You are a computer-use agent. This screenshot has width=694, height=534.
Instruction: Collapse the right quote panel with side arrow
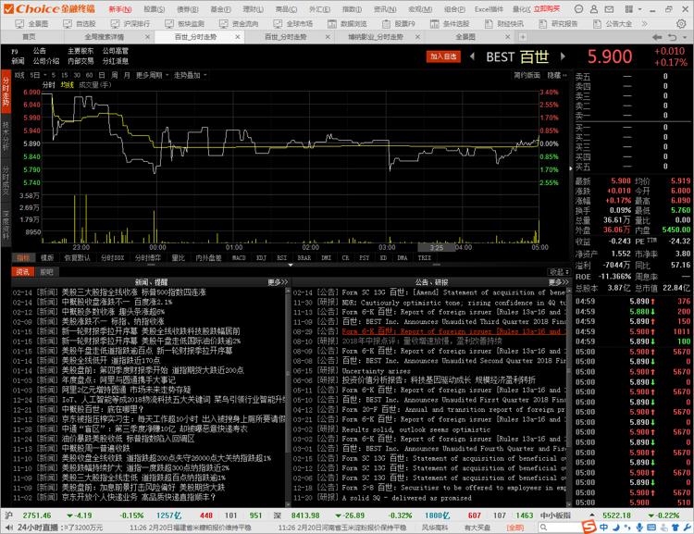[x=571, y=168]
